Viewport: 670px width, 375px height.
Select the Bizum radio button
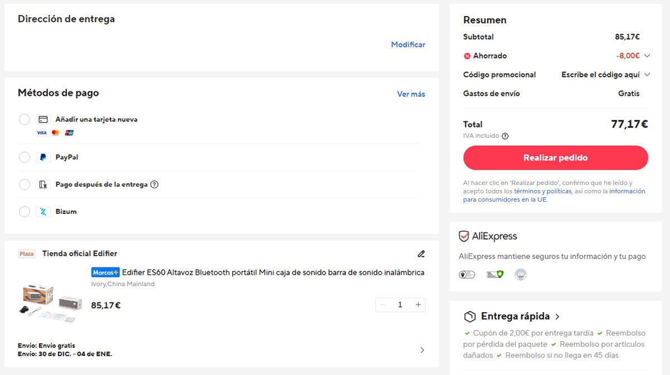[x=24, y=212]
